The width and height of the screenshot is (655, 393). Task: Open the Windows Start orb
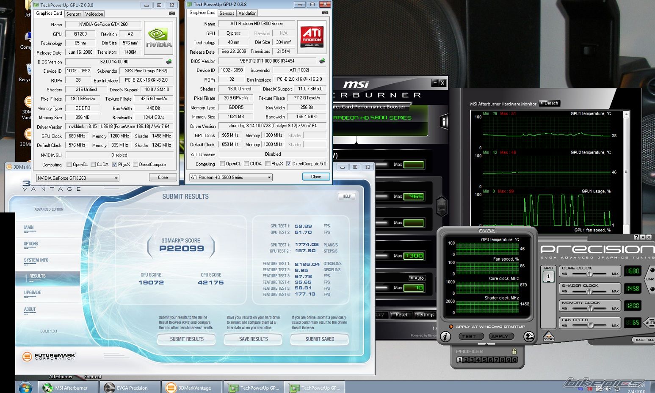(25, 388)
